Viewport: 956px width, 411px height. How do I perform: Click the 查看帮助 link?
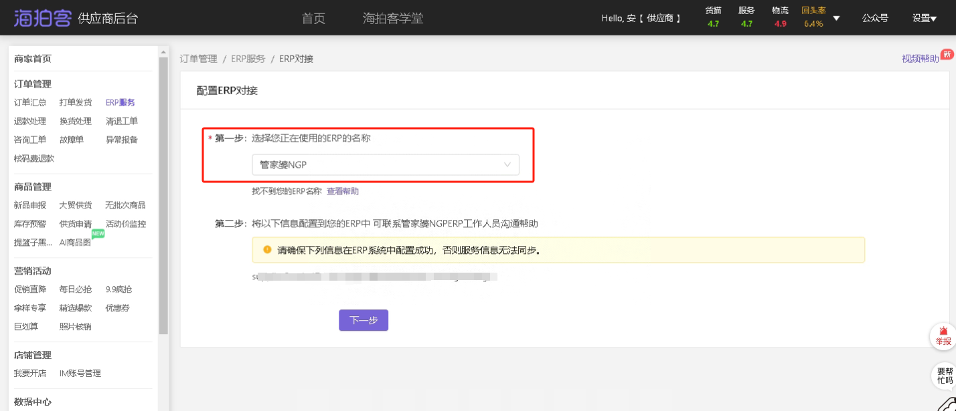pos(343,191)
